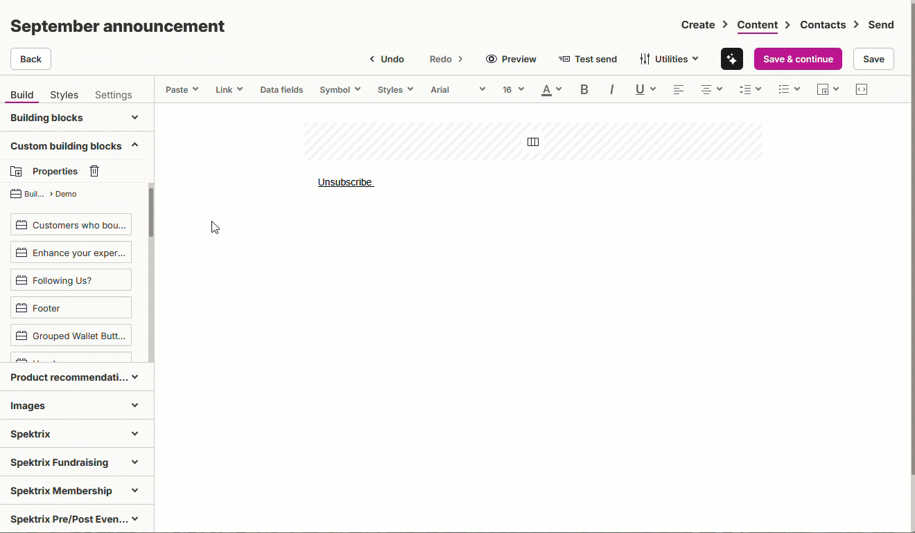Open the Data fields menu
Screen dimensions: 915x533
pyautogui.click(x=281, y=89)
